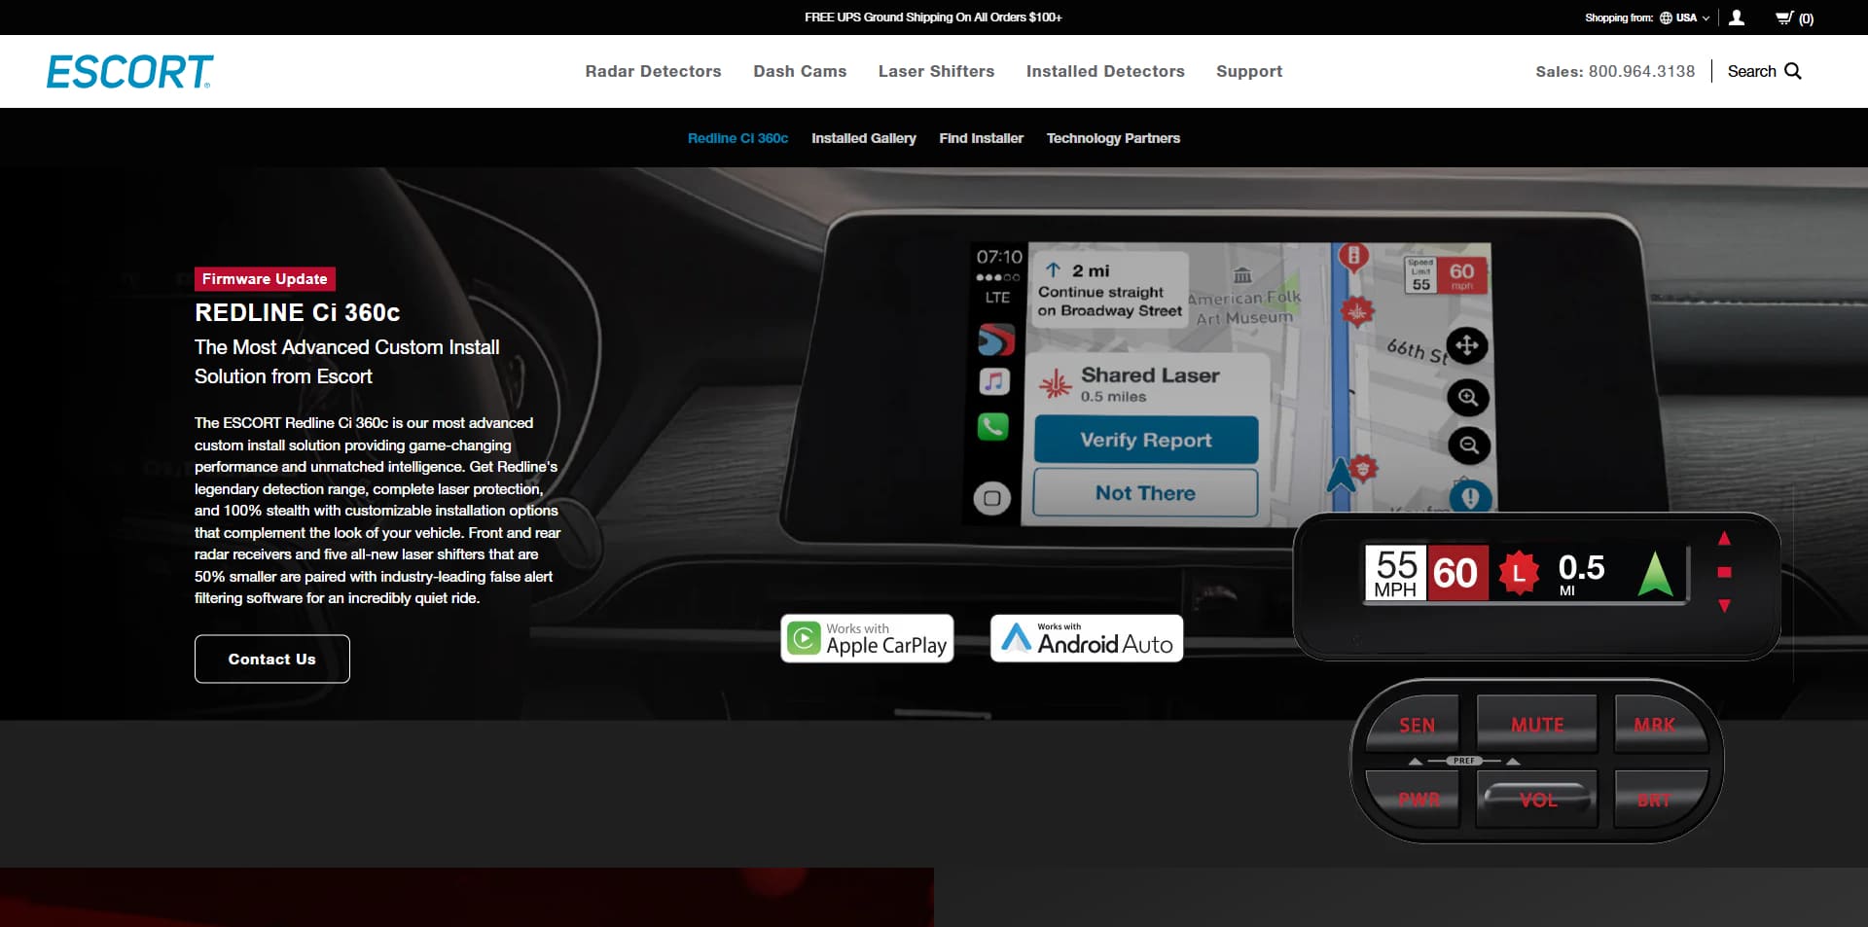1868x927 pixels.
Task: Click the museum icon on the map
Action: point(1242,275)
